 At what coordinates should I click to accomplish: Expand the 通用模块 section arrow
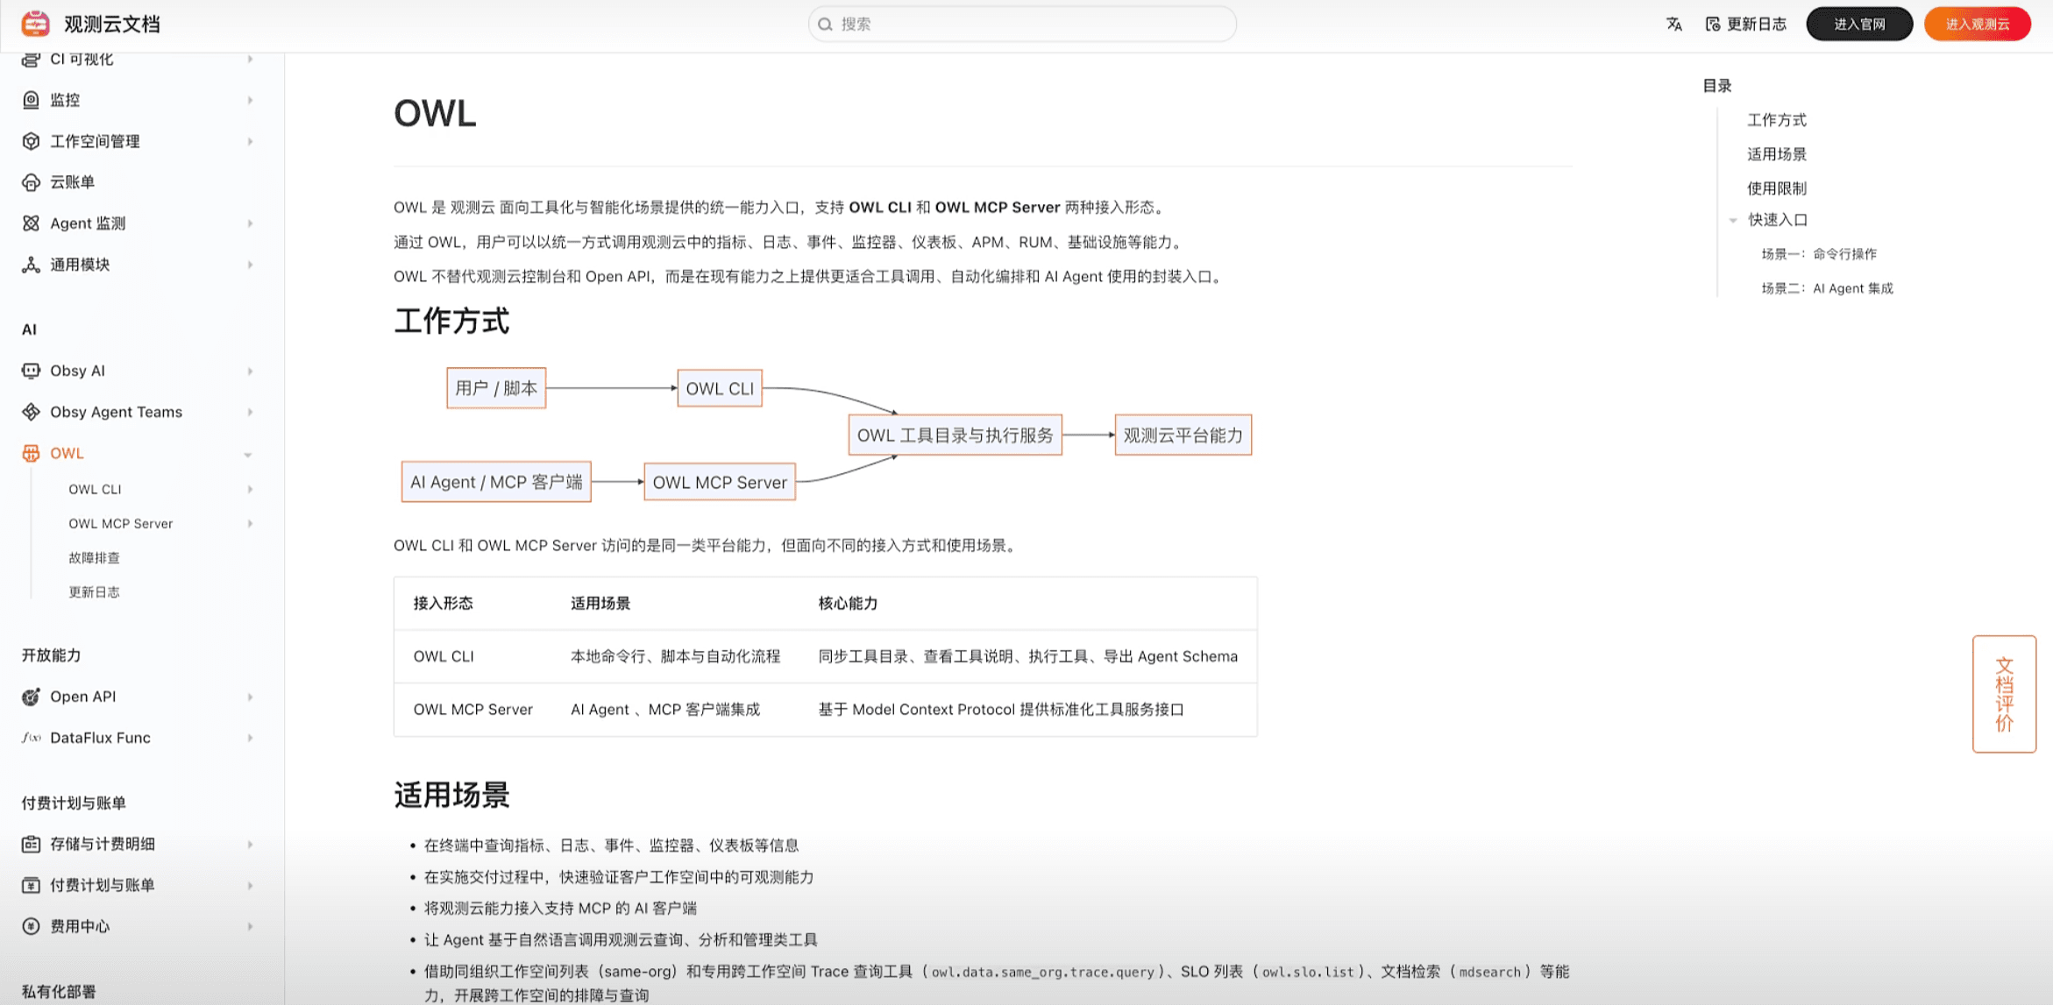[x=250, y=265]
